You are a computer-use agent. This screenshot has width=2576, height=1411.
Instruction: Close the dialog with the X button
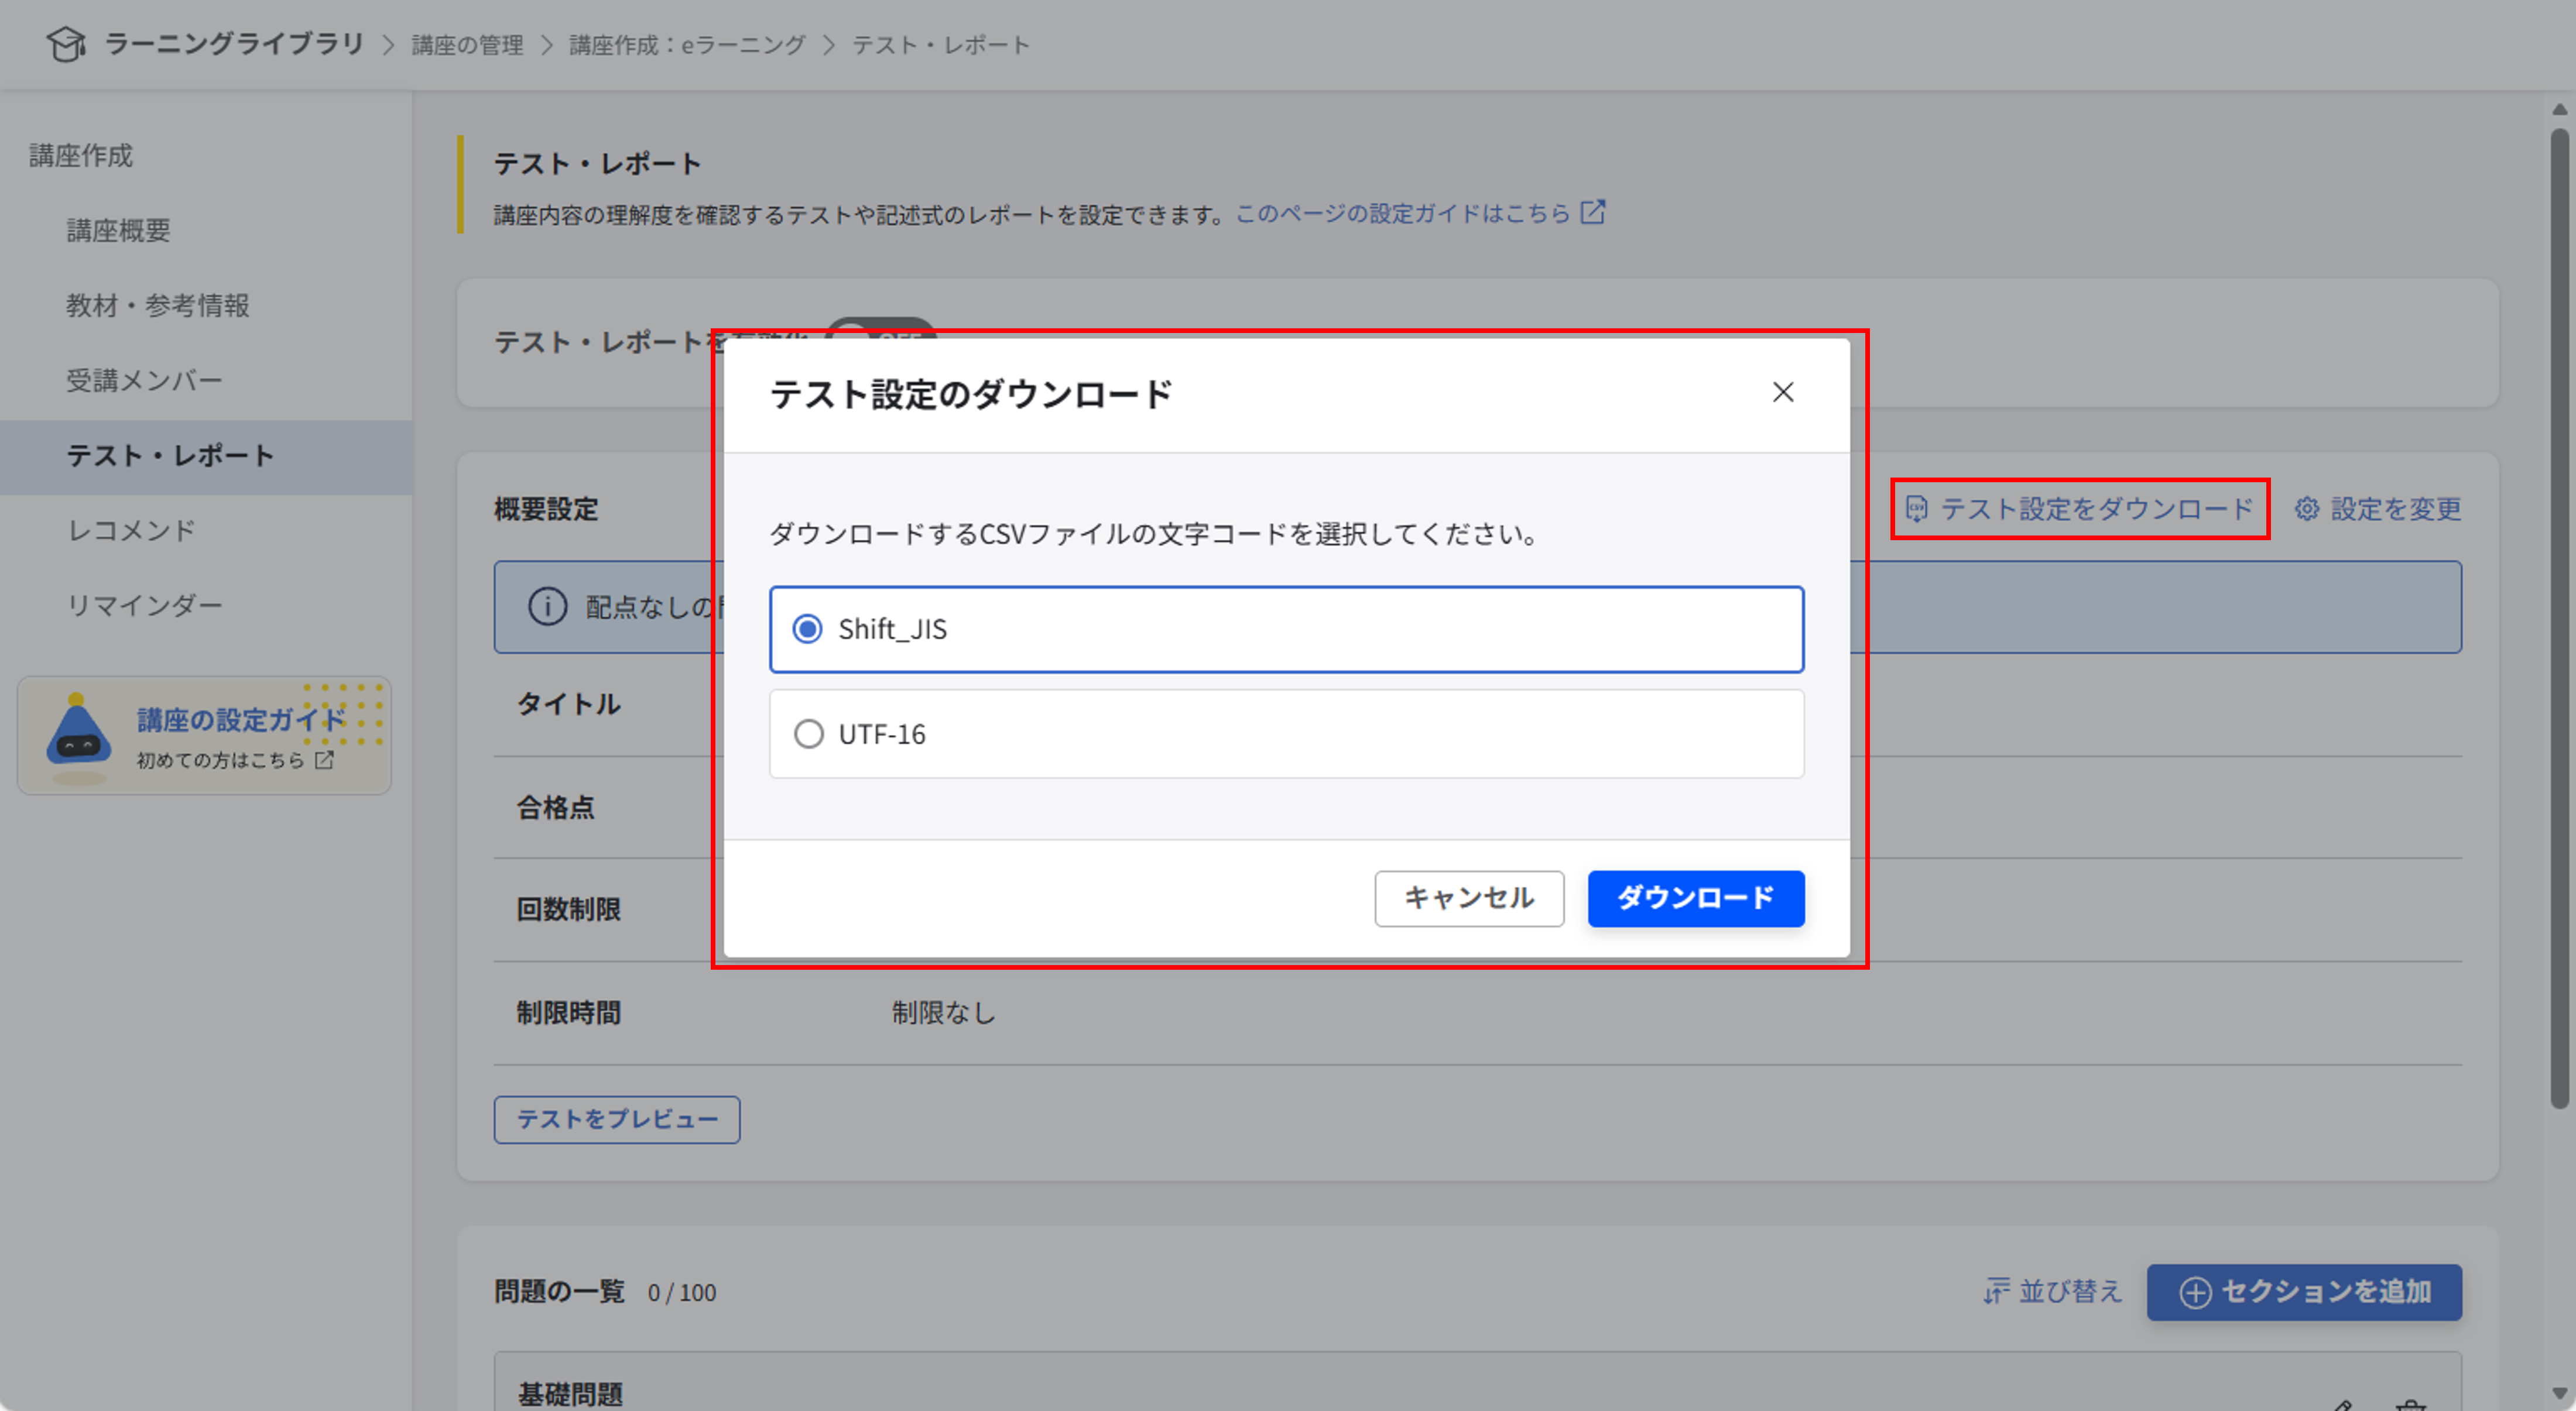[1784, 392]
